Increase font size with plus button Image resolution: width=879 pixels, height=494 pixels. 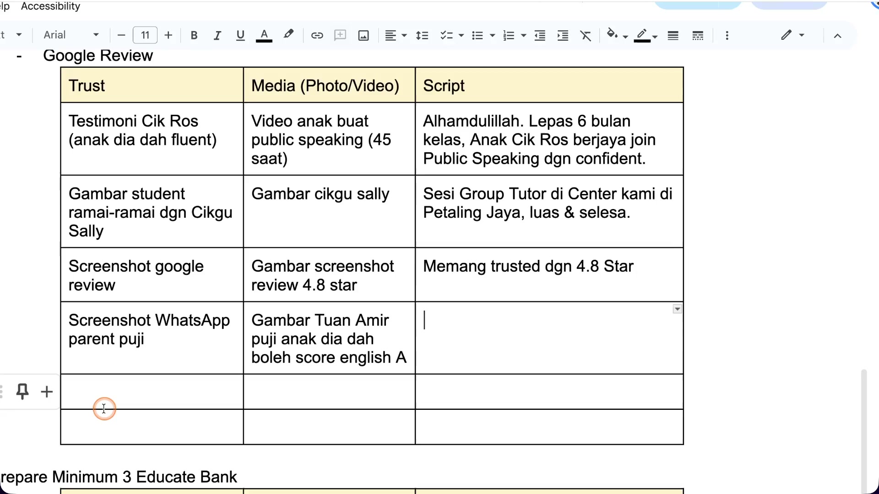tap(168, 35)
